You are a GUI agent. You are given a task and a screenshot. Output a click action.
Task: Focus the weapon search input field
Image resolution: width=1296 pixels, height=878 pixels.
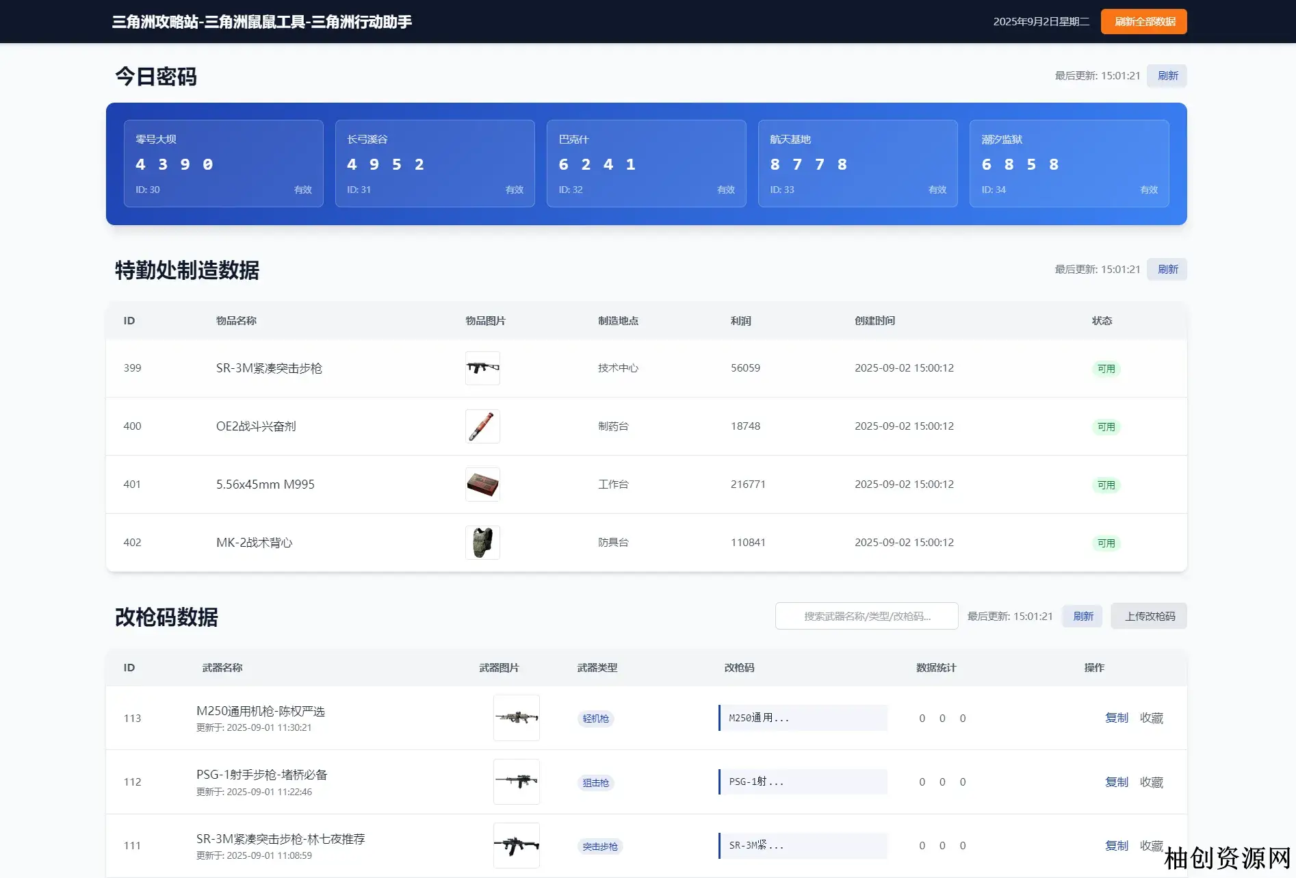[866, 617]
